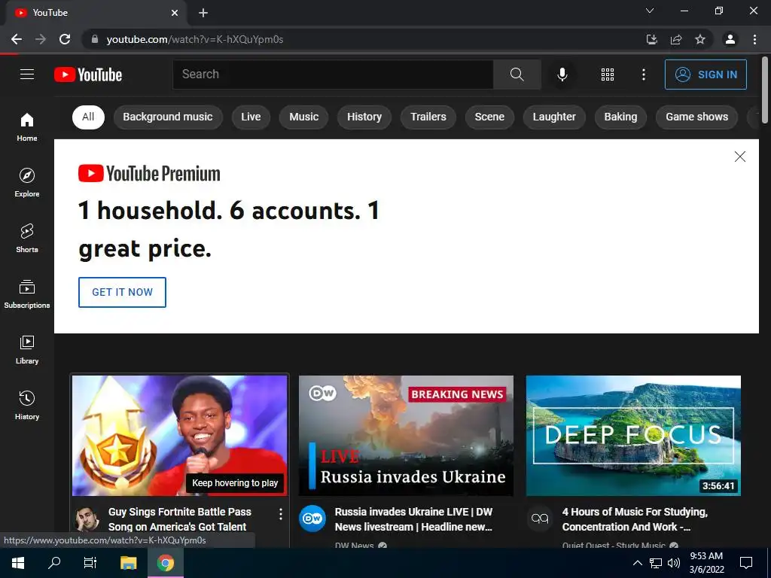This screenshot has width=771, height=578.
Task: Focus the YouTube search field
Action: [x=333, y=75]
